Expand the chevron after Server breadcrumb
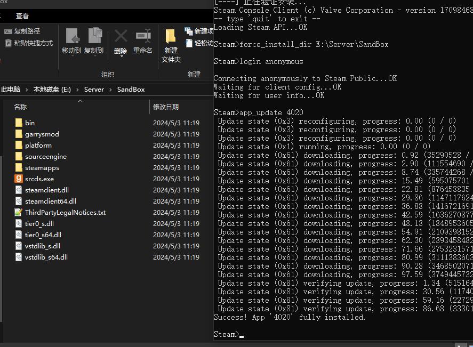The width and height of the screenshot is (473, 347). coord(110,90)
